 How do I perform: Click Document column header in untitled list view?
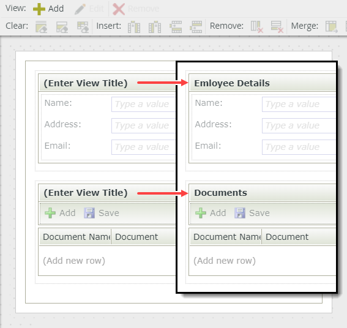(143, 237)
